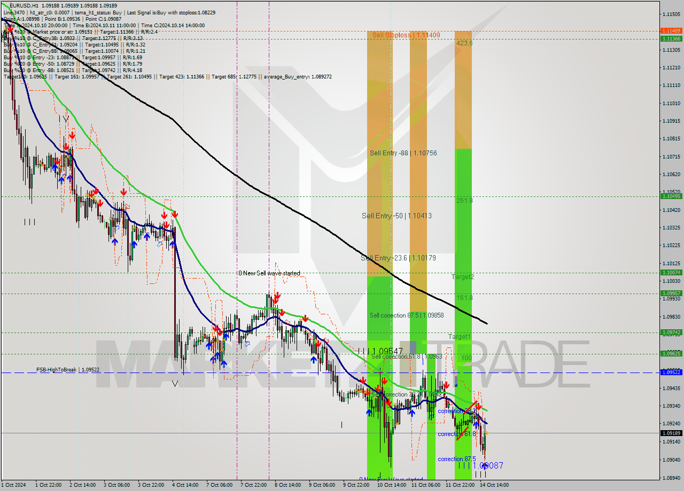Click the green 1.10074 price axis tag

tap(671, 272)
